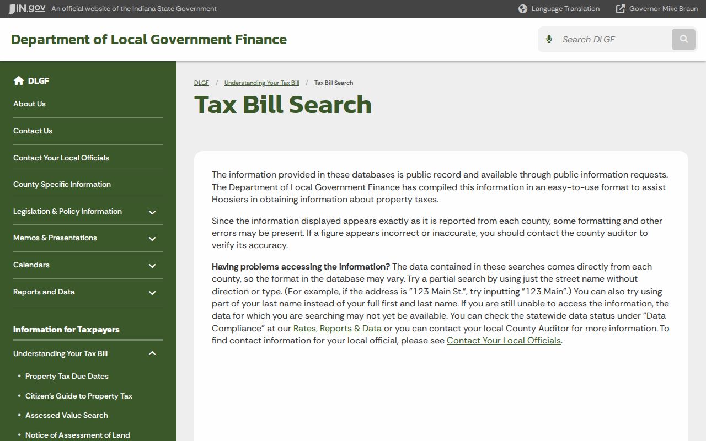Collapse Understanding Your Tax Bill section
The width and height of the screenshot is (706, 441).
(x=152, y=354)
